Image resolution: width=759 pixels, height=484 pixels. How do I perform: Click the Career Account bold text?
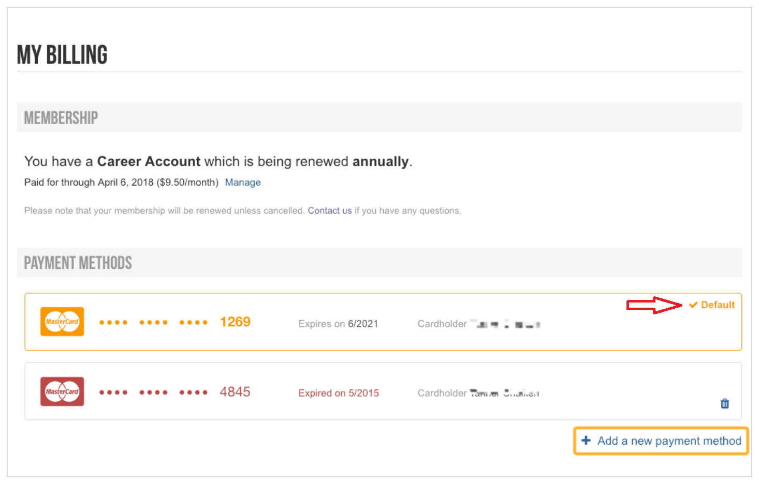(149, 161)
